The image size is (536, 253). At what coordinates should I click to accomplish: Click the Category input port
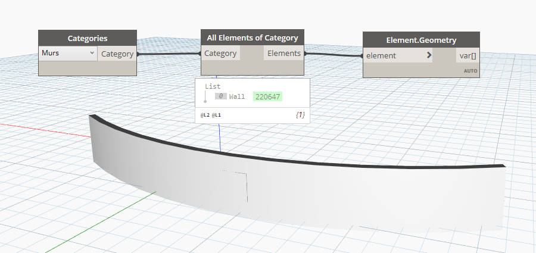[220, 54]
